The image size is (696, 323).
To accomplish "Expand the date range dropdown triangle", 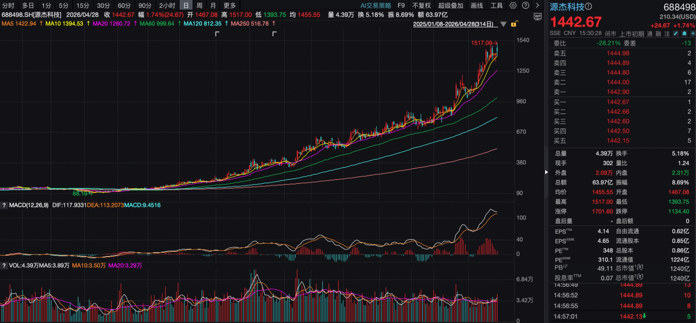I will (503, 25).
